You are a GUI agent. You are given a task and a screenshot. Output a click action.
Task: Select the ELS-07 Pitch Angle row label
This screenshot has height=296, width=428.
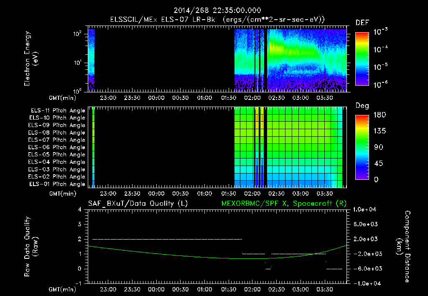(57, 140)
